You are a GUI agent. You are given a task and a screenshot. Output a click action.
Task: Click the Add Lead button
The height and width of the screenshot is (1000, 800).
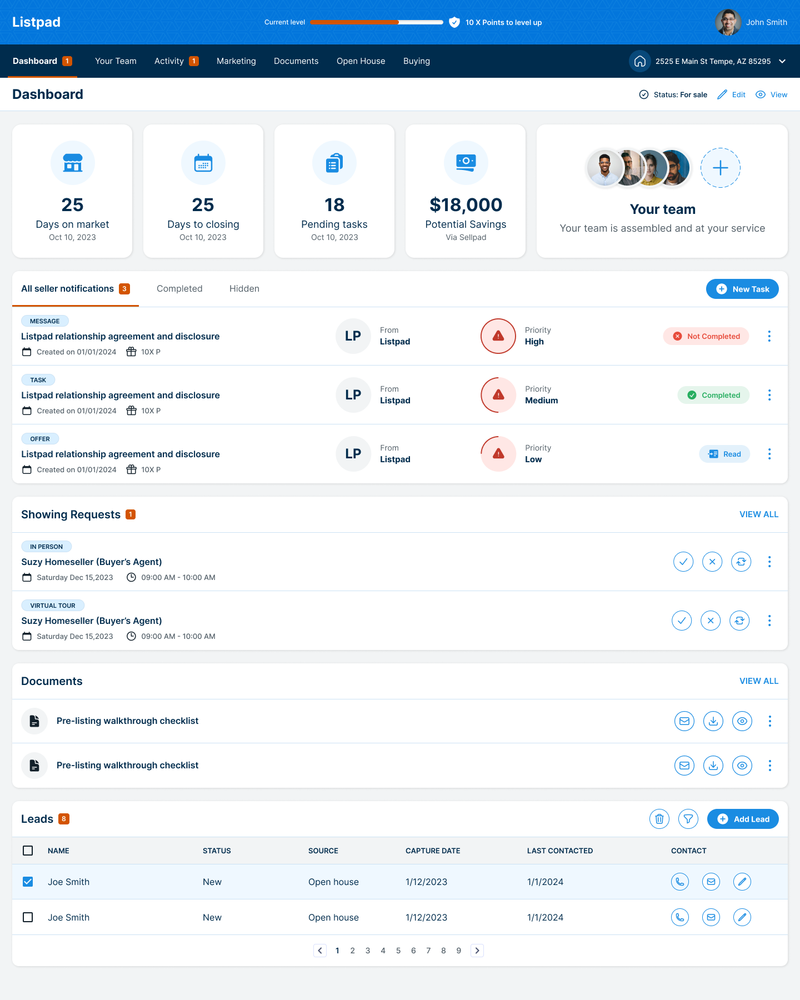[x=743, y=819]
